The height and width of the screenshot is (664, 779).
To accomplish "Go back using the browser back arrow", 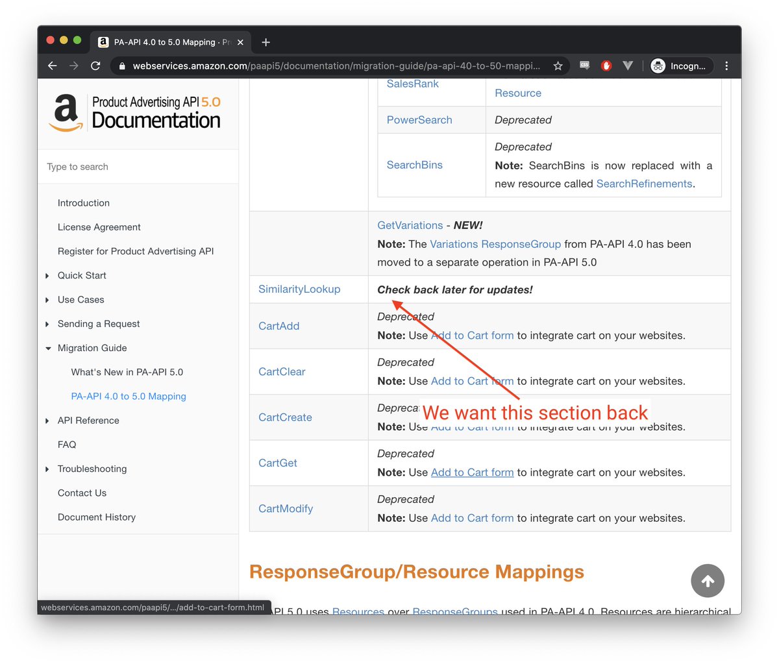I will tap(53, 66).
